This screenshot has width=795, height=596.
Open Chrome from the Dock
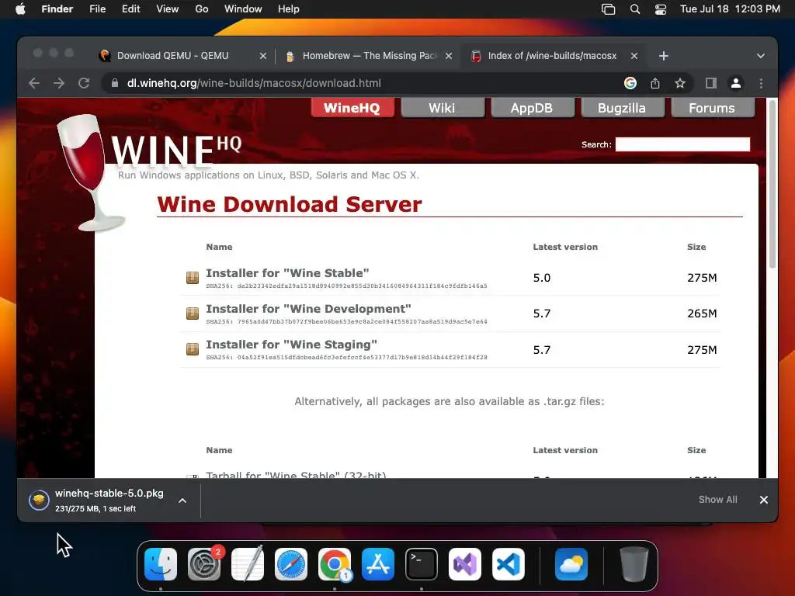[335, 564]
